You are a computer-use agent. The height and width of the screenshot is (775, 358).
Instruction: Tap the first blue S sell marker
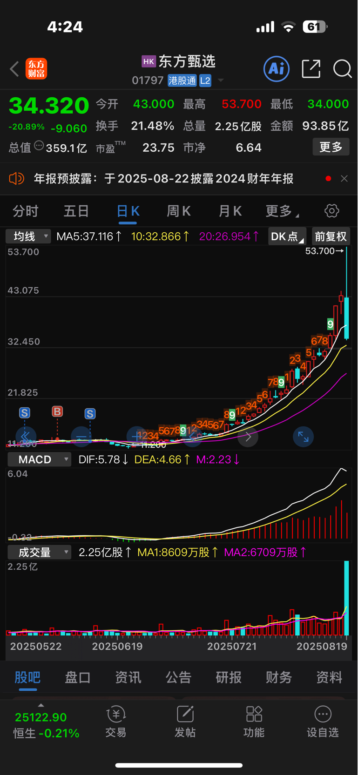coord(25,413)
